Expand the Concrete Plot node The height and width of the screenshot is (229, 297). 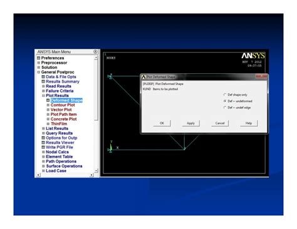click(x=48, y=119)
